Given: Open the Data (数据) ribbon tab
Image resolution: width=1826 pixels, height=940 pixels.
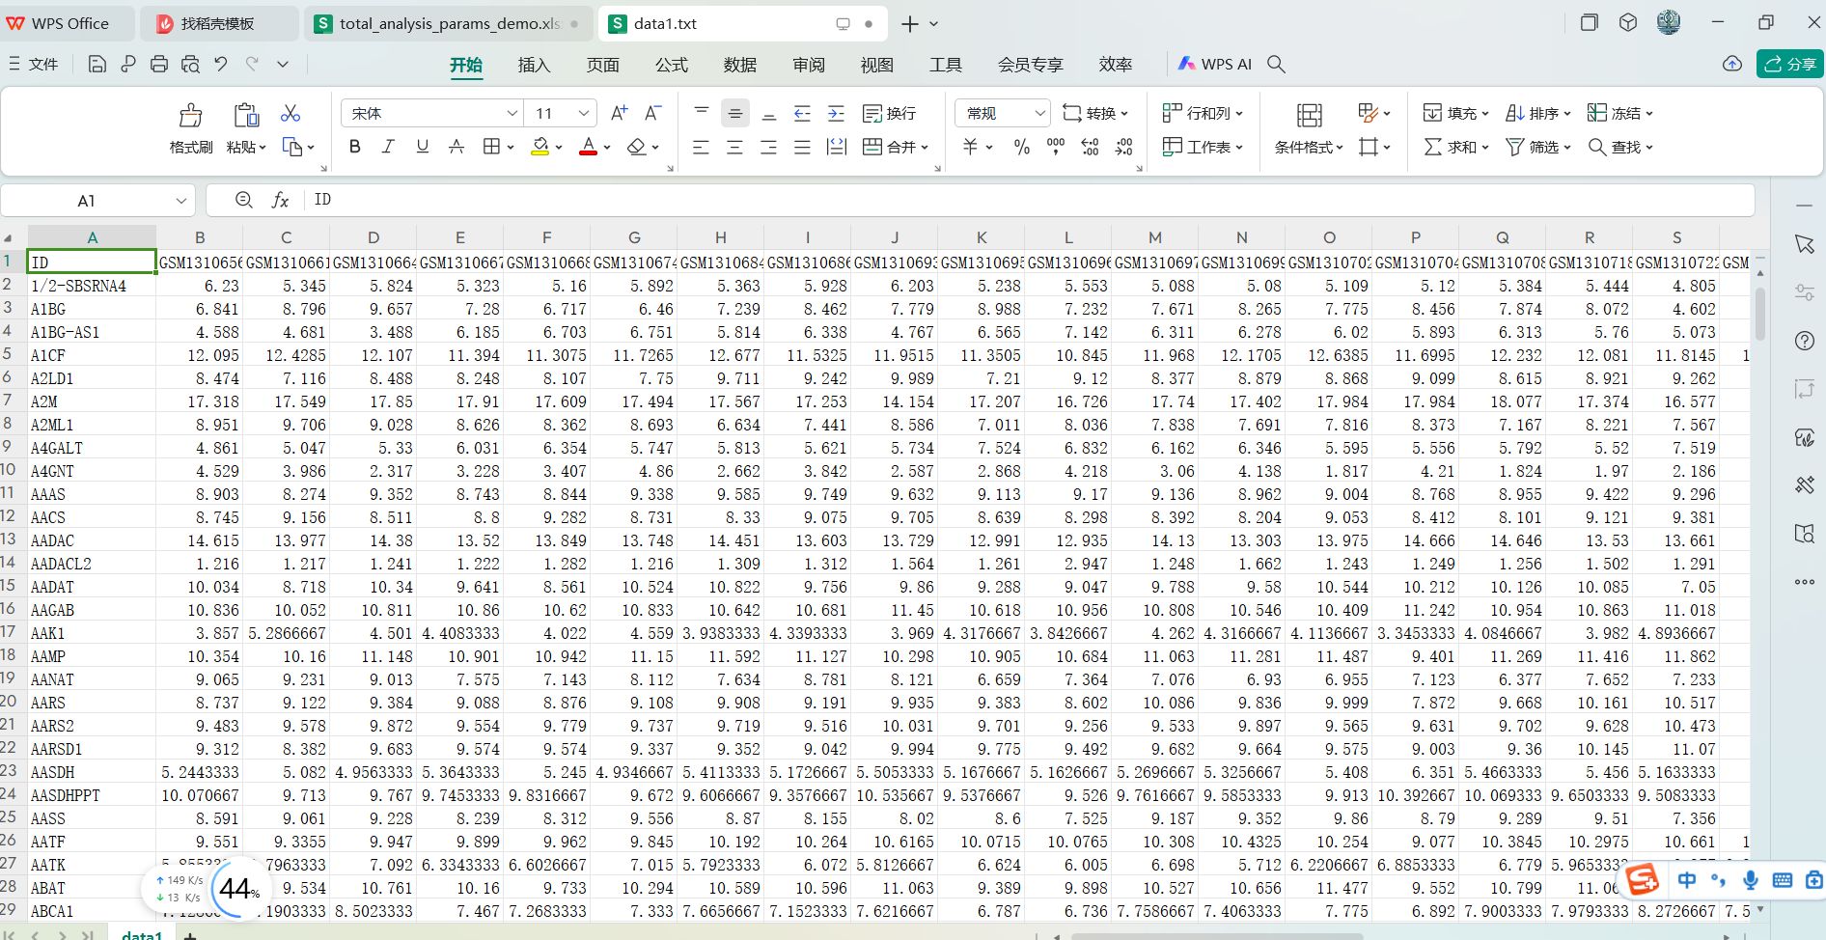Looking at the screenshot, I should point(739,65).
